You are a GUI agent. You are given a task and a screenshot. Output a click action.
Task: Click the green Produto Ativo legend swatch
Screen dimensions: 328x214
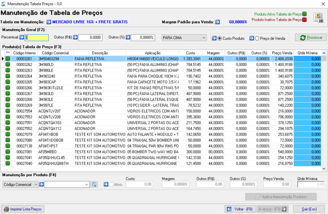[x=304, y=14]
